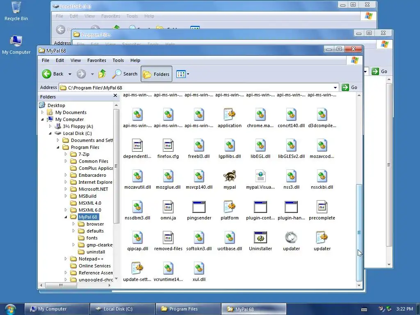Open the Edit menu
The height and width of the screenshot is (315, 420).
pyautogui.click(x=60, y=60)
